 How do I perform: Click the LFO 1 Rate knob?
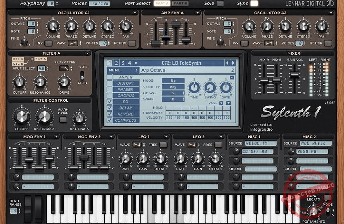click(126, 159)
